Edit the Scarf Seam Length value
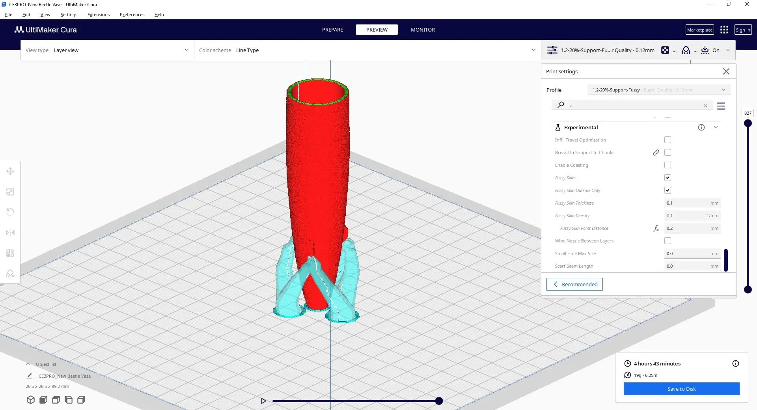Viewport: 757px width, 410px height. click(692, 266)
